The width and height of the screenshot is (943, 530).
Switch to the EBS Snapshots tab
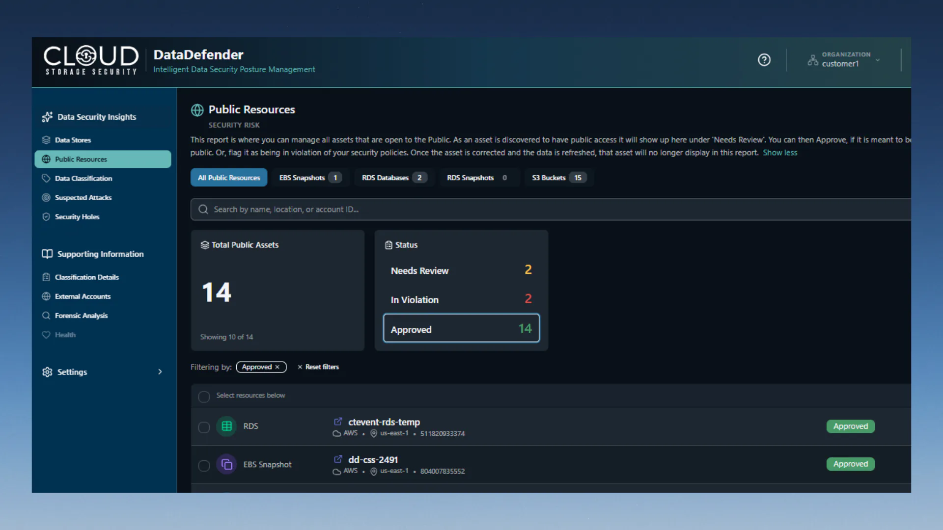coord(310,178)
